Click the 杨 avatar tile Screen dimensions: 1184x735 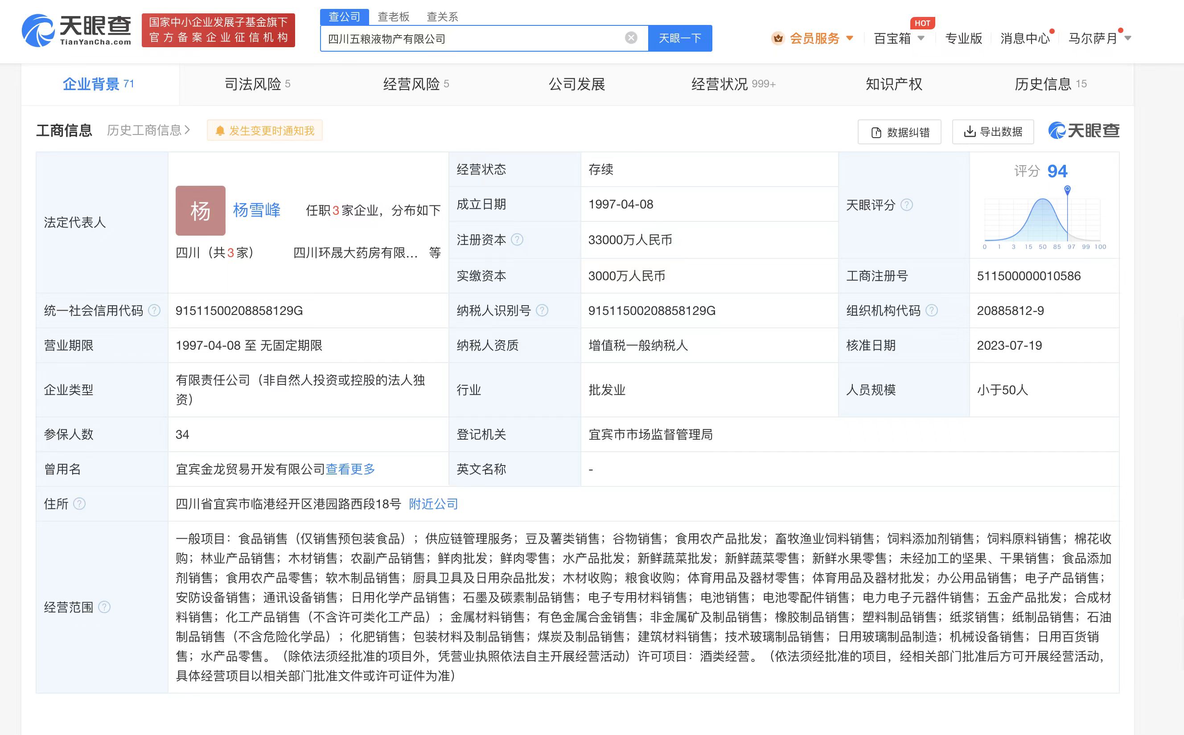[x=201, y=211]
